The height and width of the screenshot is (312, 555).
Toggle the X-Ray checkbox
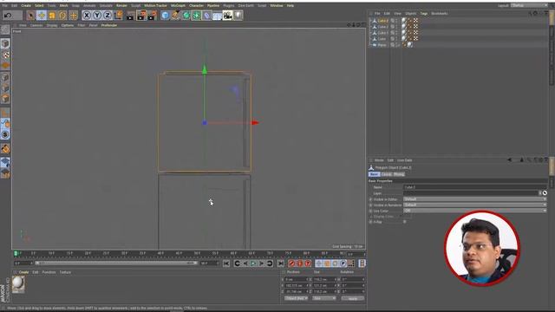click(x=405, y=222)
